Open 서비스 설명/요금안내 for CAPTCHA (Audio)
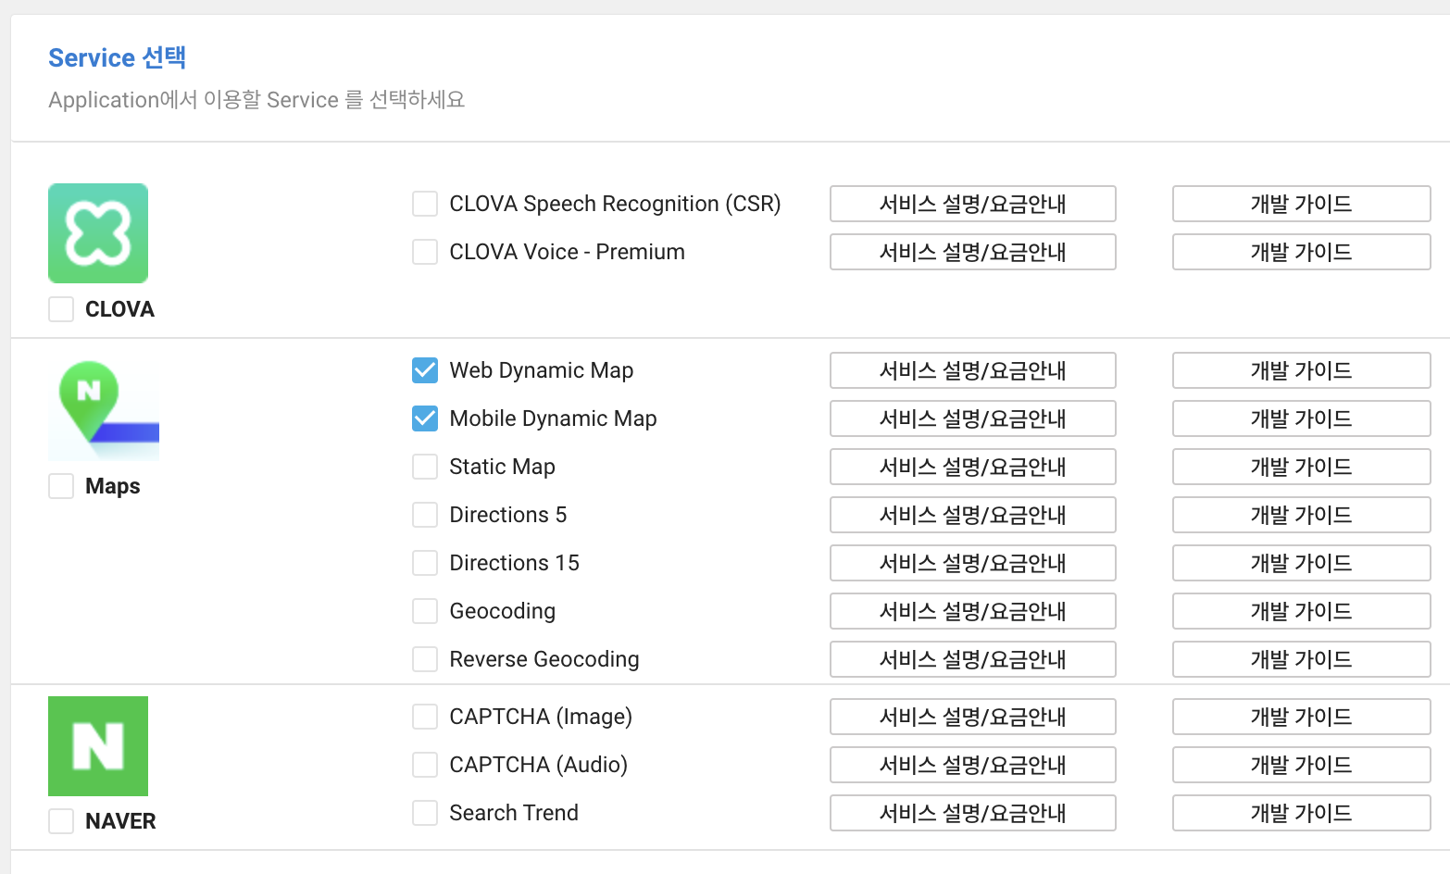1450x874 pixels. tap(973, 765)
